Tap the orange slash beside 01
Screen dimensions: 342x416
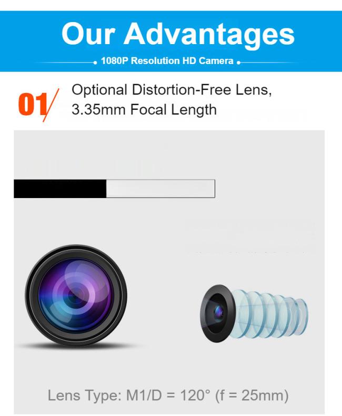[51, 105]
